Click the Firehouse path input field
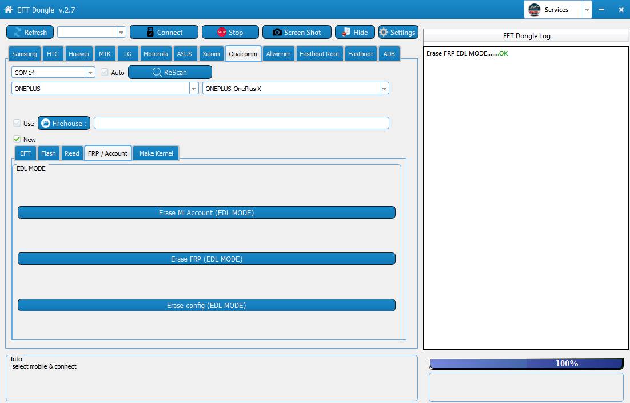 (x=241, y=123)
